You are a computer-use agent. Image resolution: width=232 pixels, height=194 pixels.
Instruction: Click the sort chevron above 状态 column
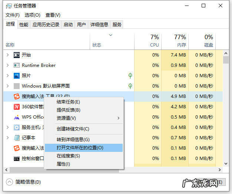111,35
